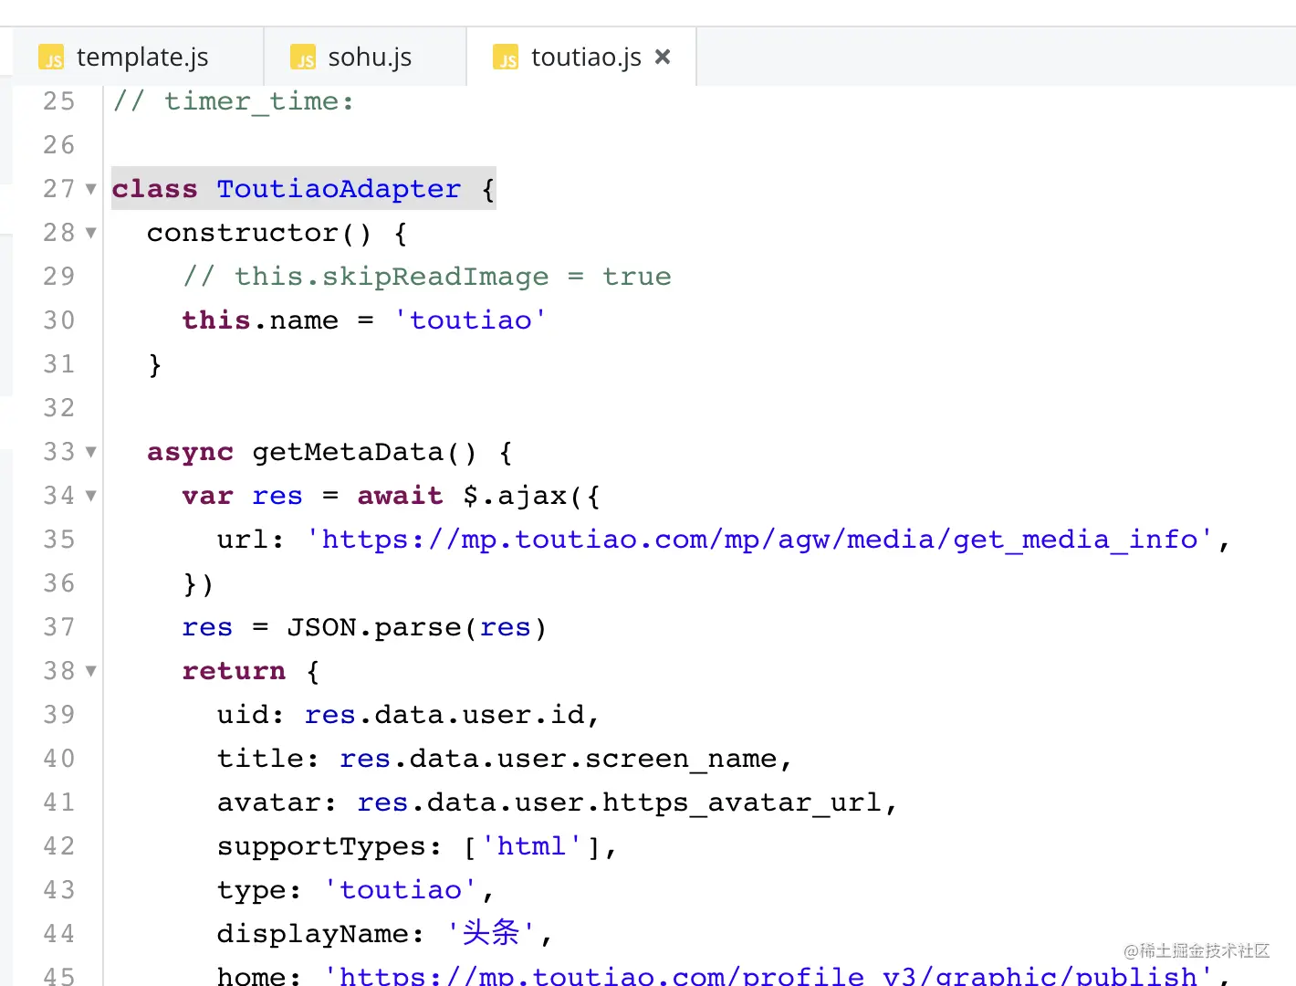
Task: Click line number 25 in the gutter
Action: [x=59, y=100]
